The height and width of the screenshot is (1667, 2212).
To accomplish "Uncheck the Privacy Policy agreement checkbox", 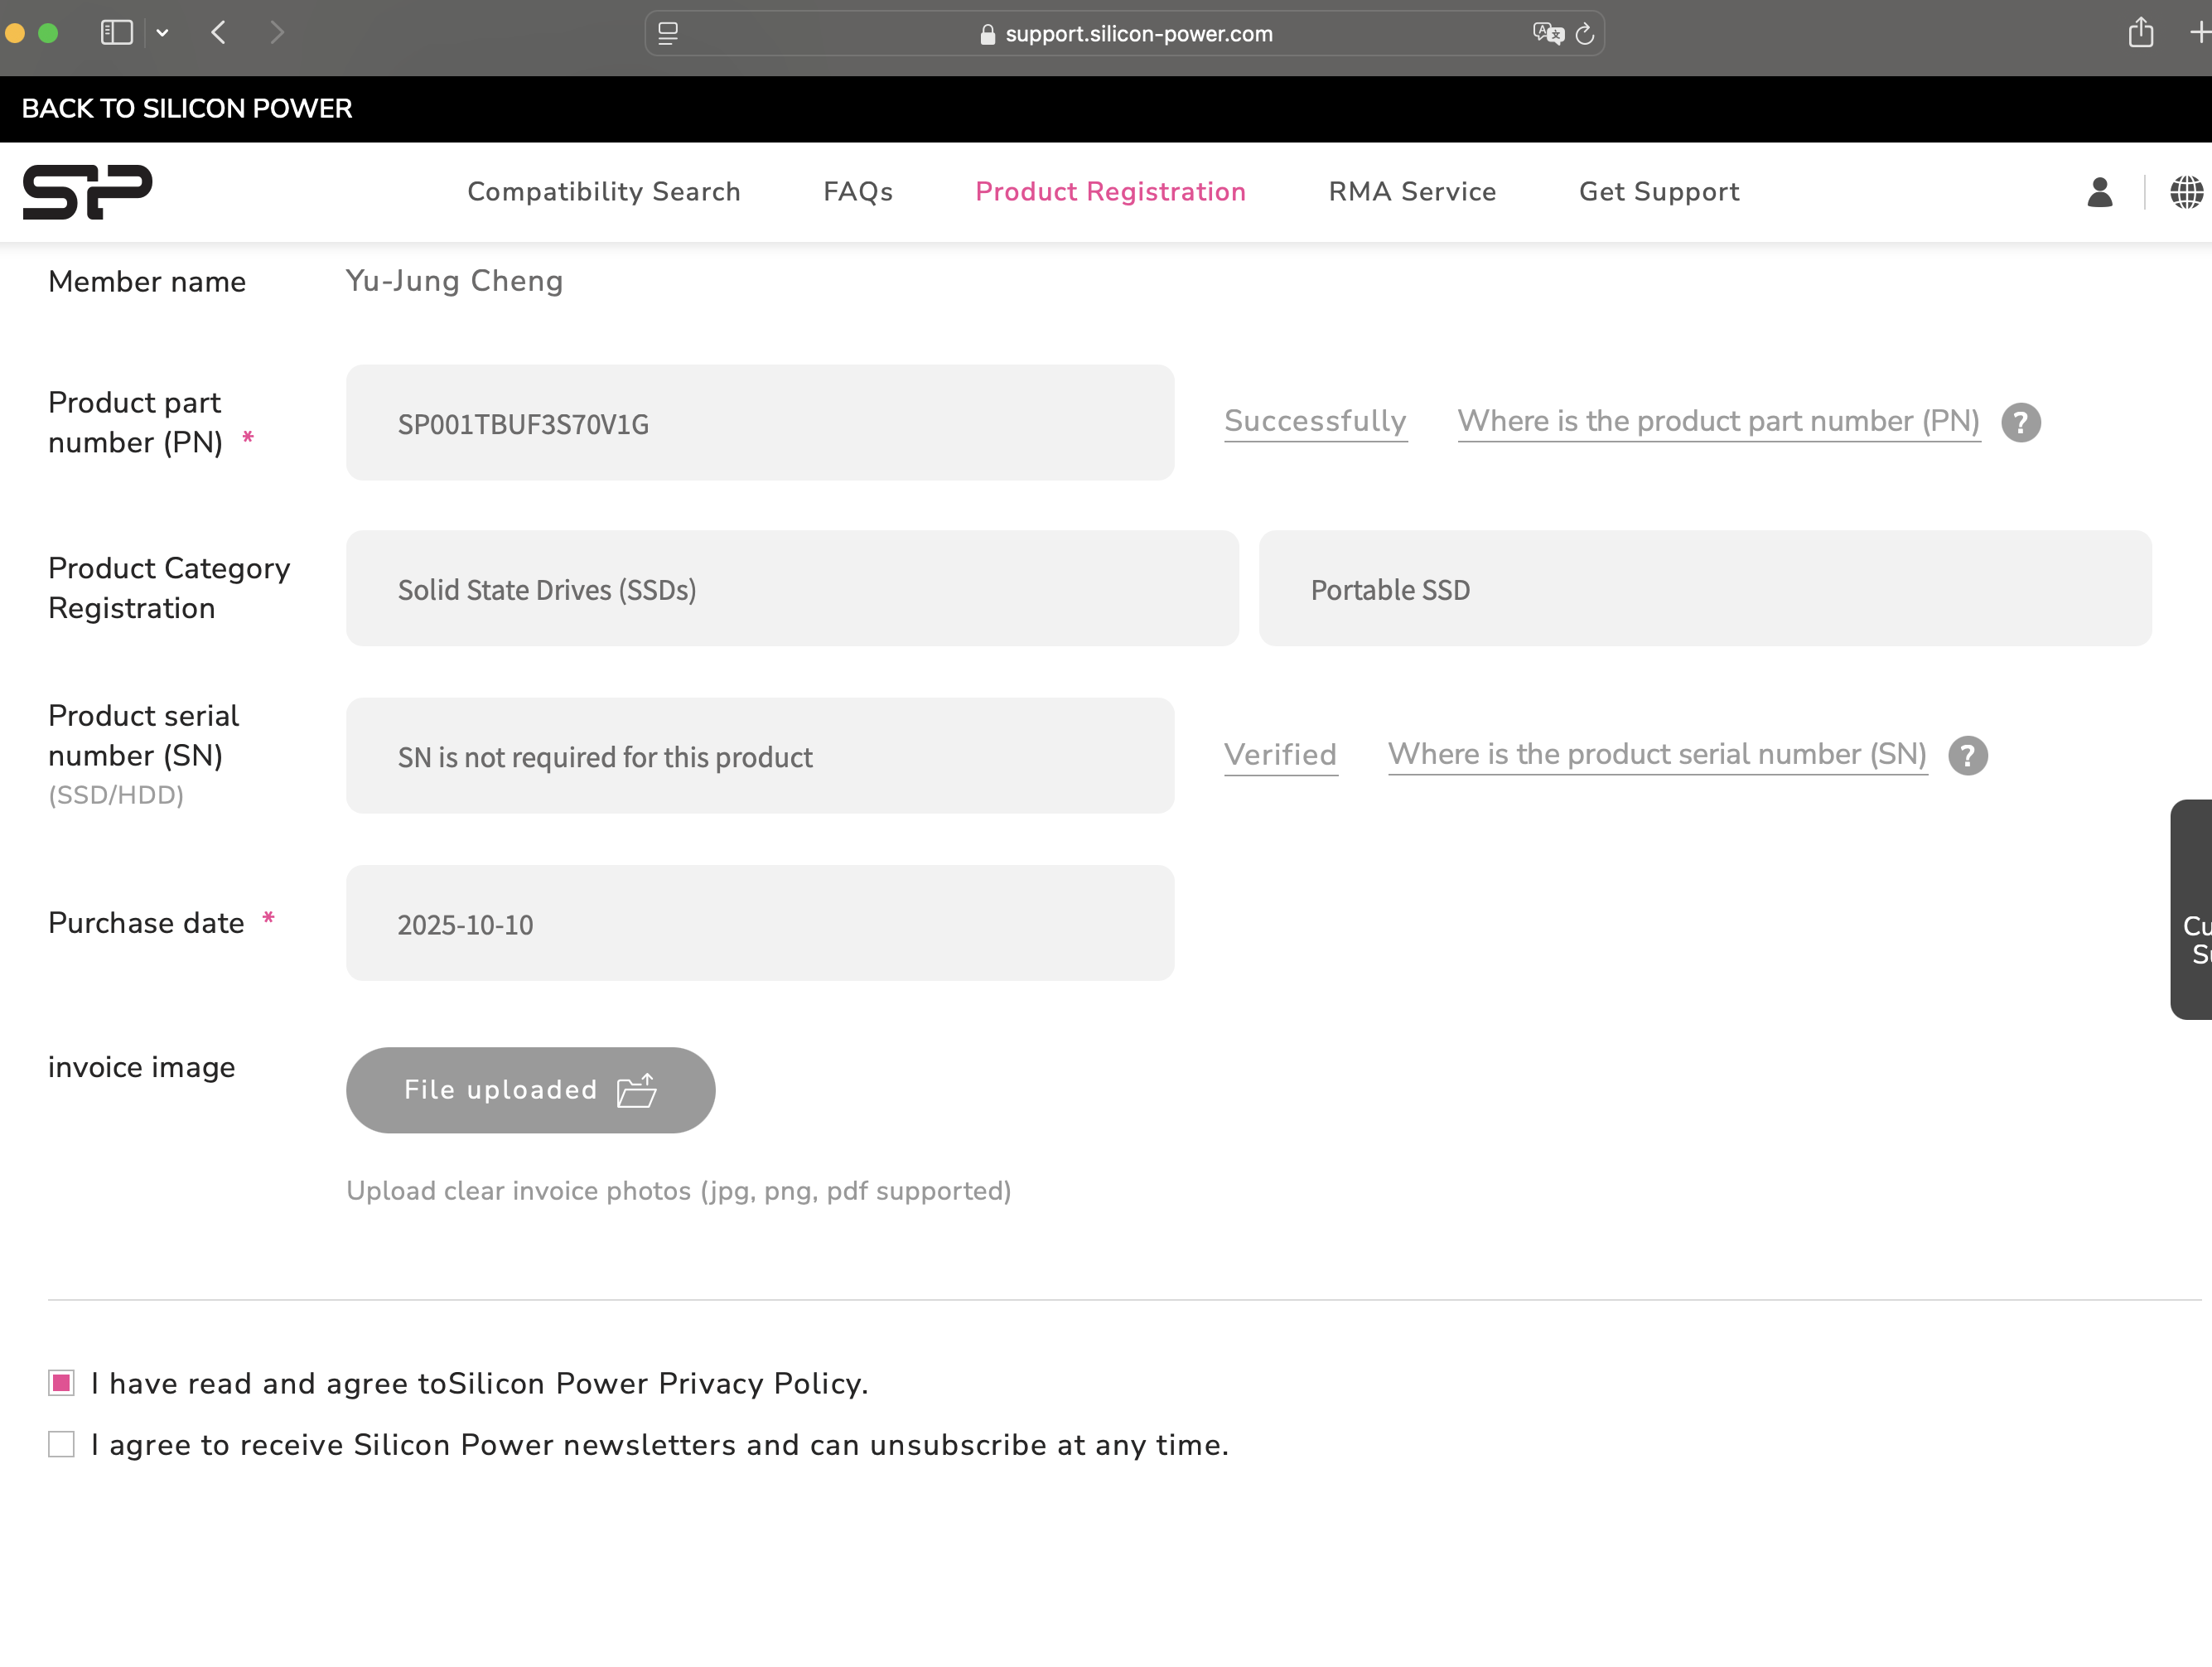I will coord(61,1383).
